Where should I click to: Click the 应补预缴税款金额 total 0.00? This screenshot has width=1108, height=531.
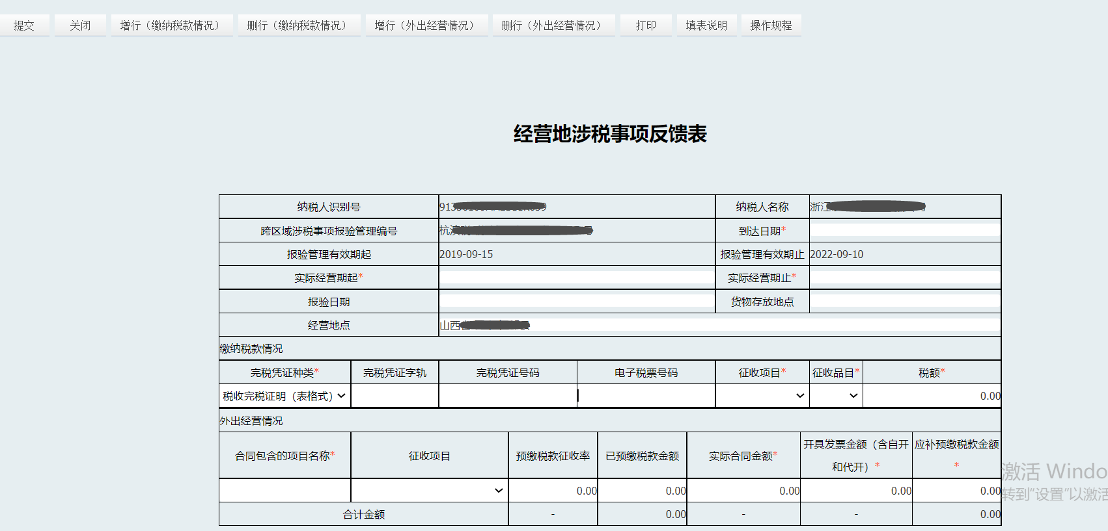pyautogui.click(x=990, y=514)
